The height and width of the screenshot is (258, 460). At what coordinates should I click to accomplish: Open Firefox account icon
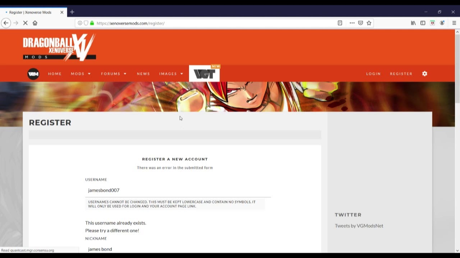tap(442, 23)
